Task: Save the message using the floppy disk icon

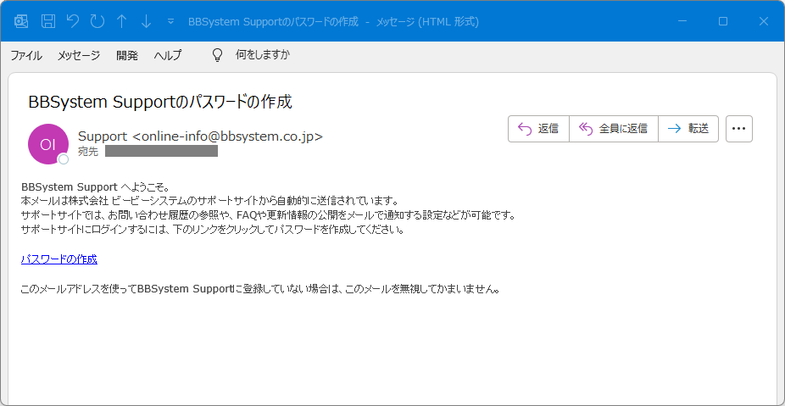Action: point(48,21)
